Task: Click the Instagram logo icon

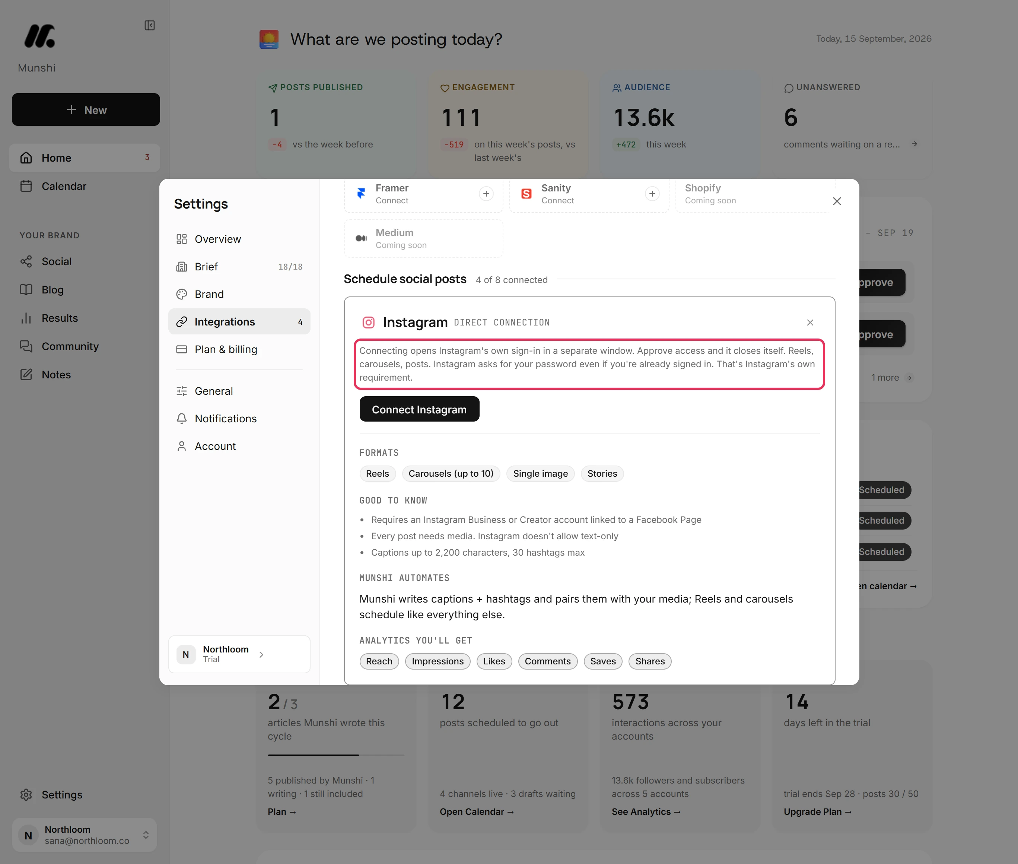Action: tap(368, 322)
